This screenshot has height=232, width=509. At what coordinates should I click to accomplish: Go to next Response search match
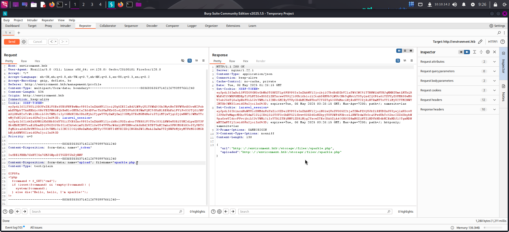pos(233,212)
